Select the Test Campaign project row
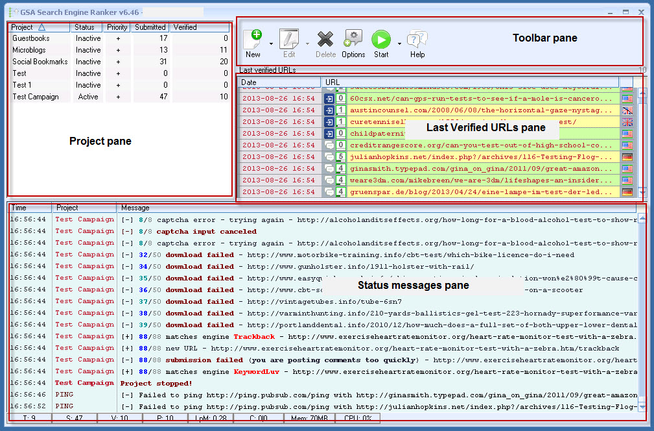Screen dimensions: 654x431 coord(36,97)
